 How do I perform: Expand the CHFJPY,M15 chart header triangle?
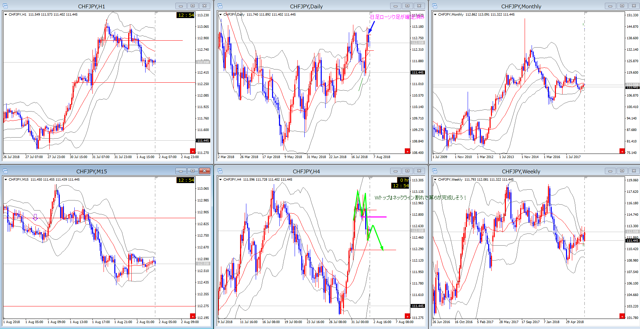coord(6,180)
